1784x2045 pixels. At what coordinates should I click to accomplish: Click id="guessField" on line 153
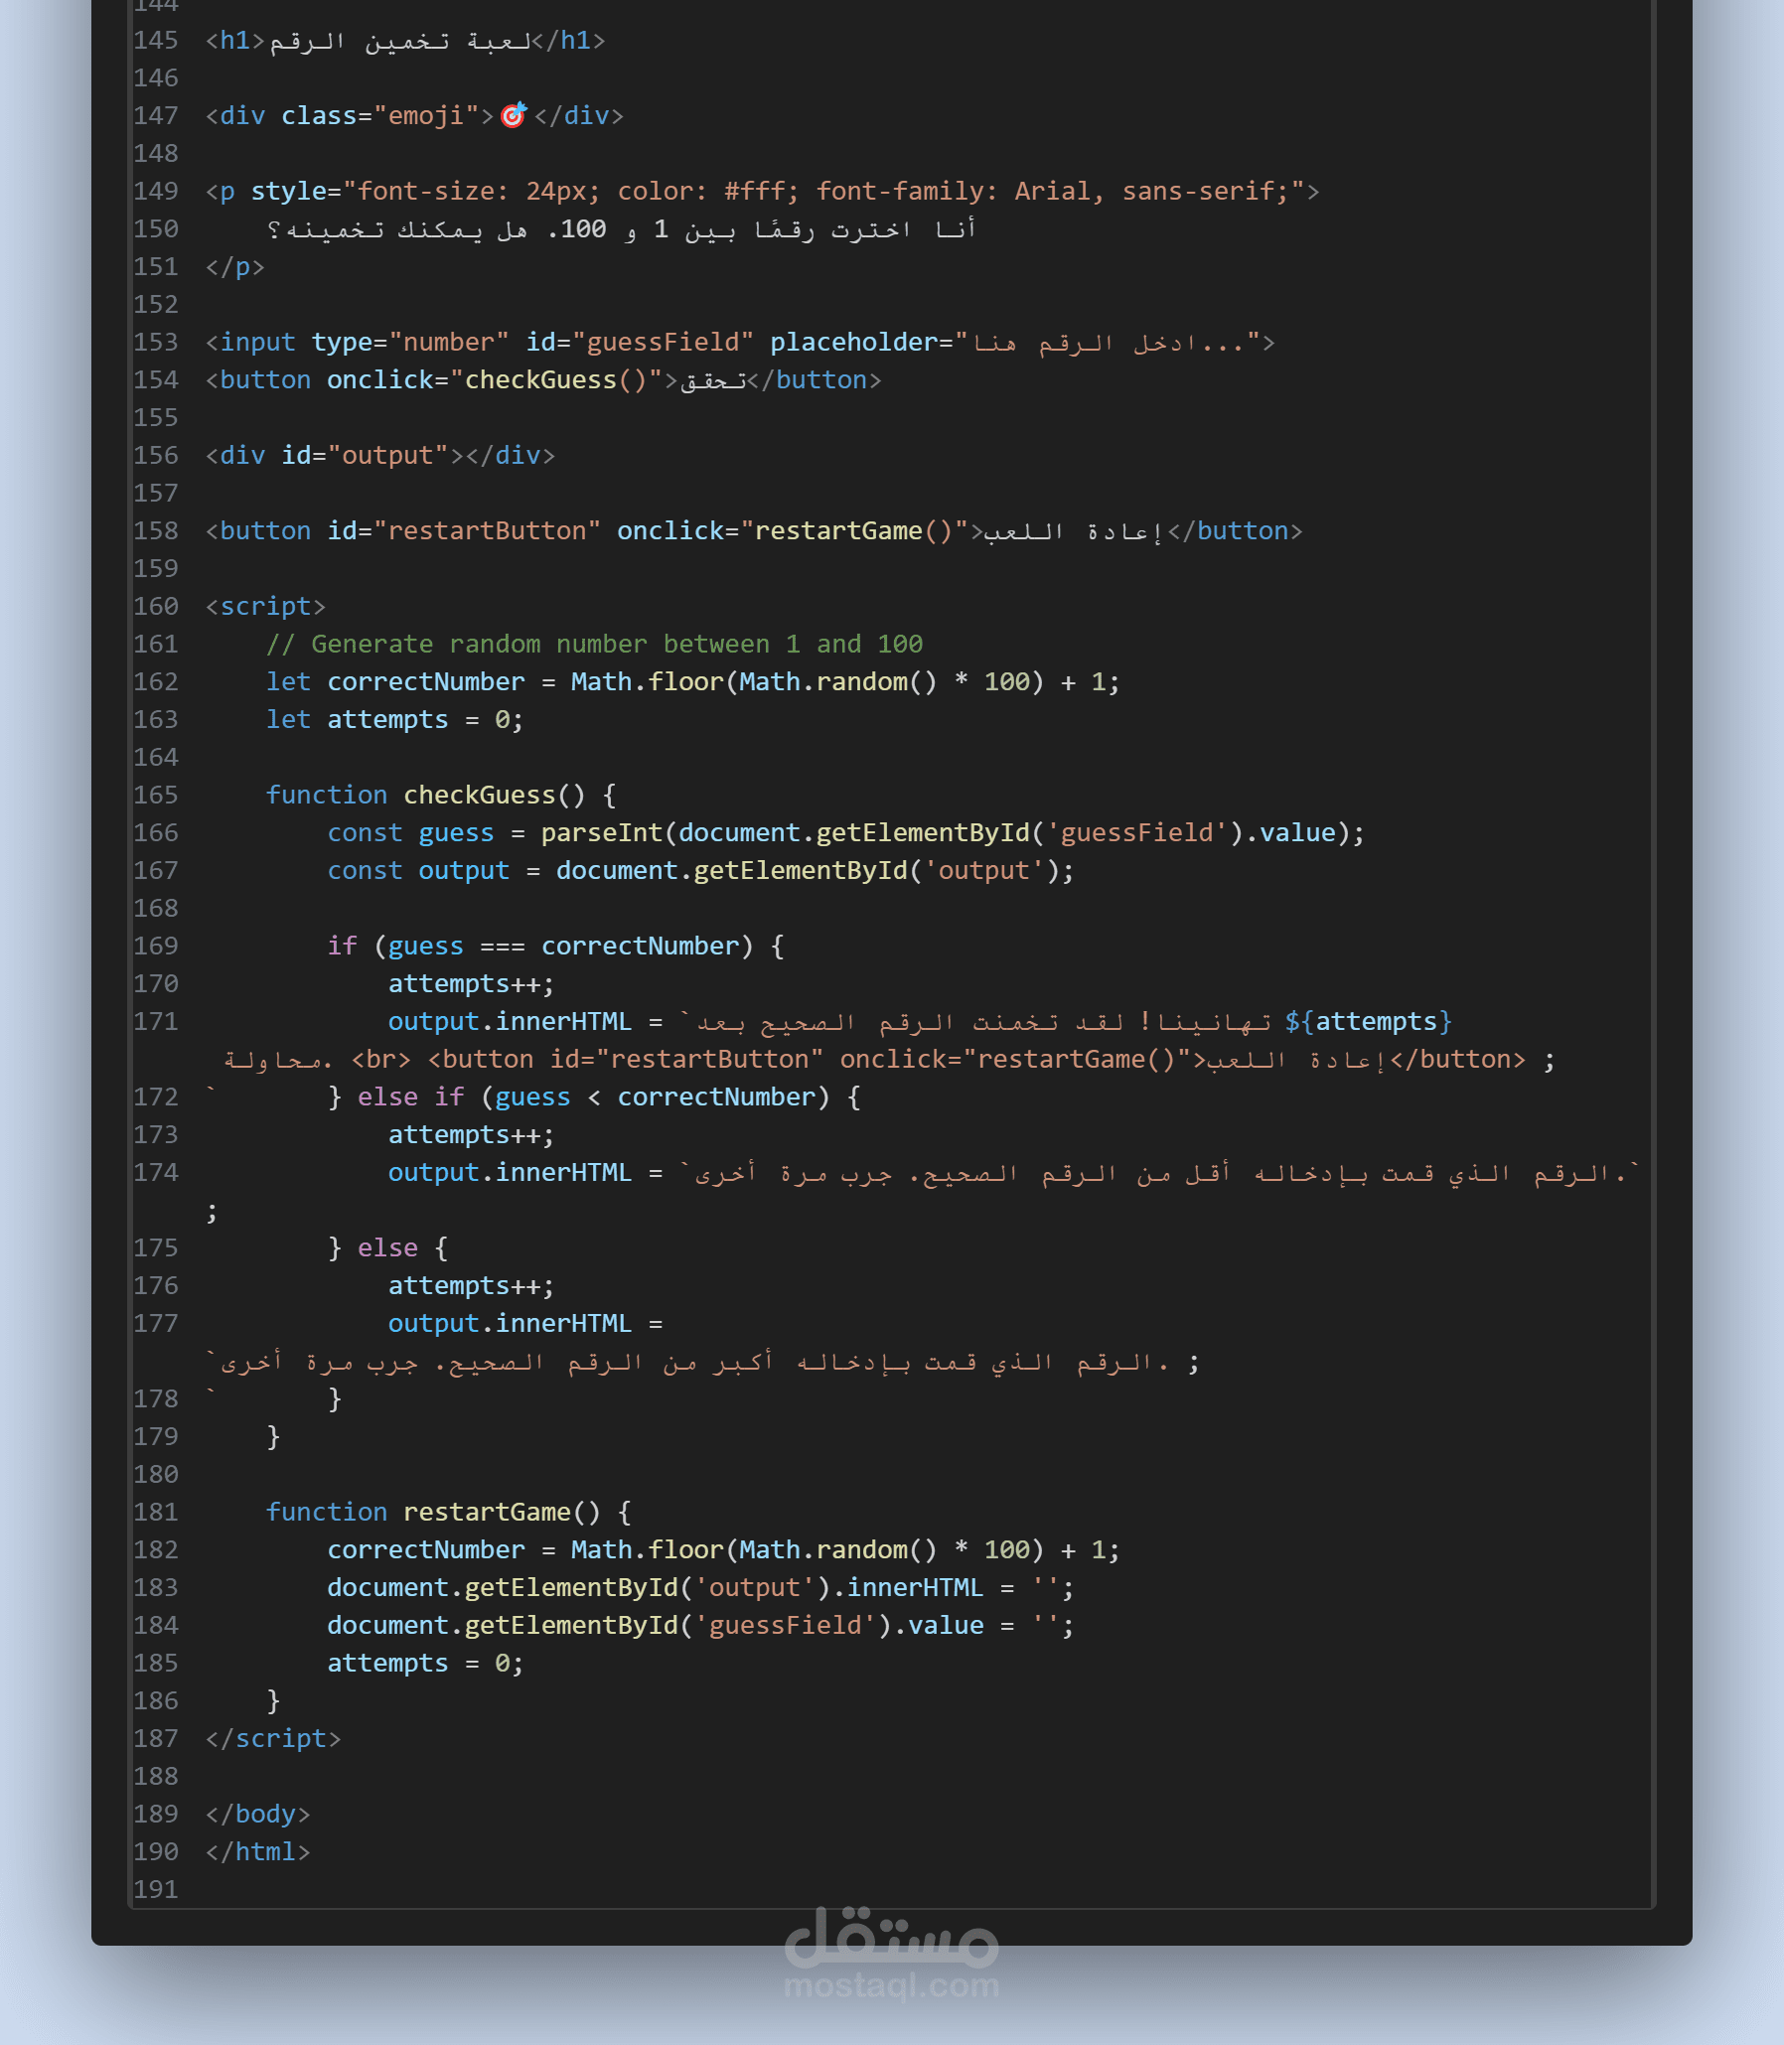pyautogui.click(x=640, y=343)
